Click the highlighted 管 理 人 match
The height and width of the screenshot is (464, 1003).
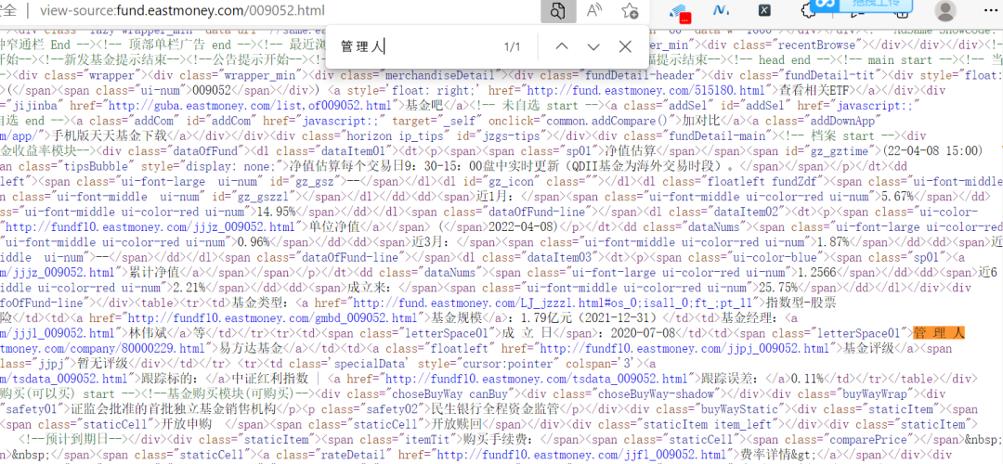[938, 333]
